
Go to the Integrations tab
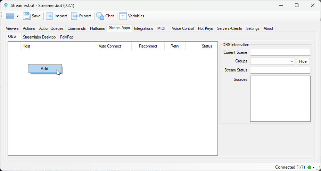tap(143, 28)
